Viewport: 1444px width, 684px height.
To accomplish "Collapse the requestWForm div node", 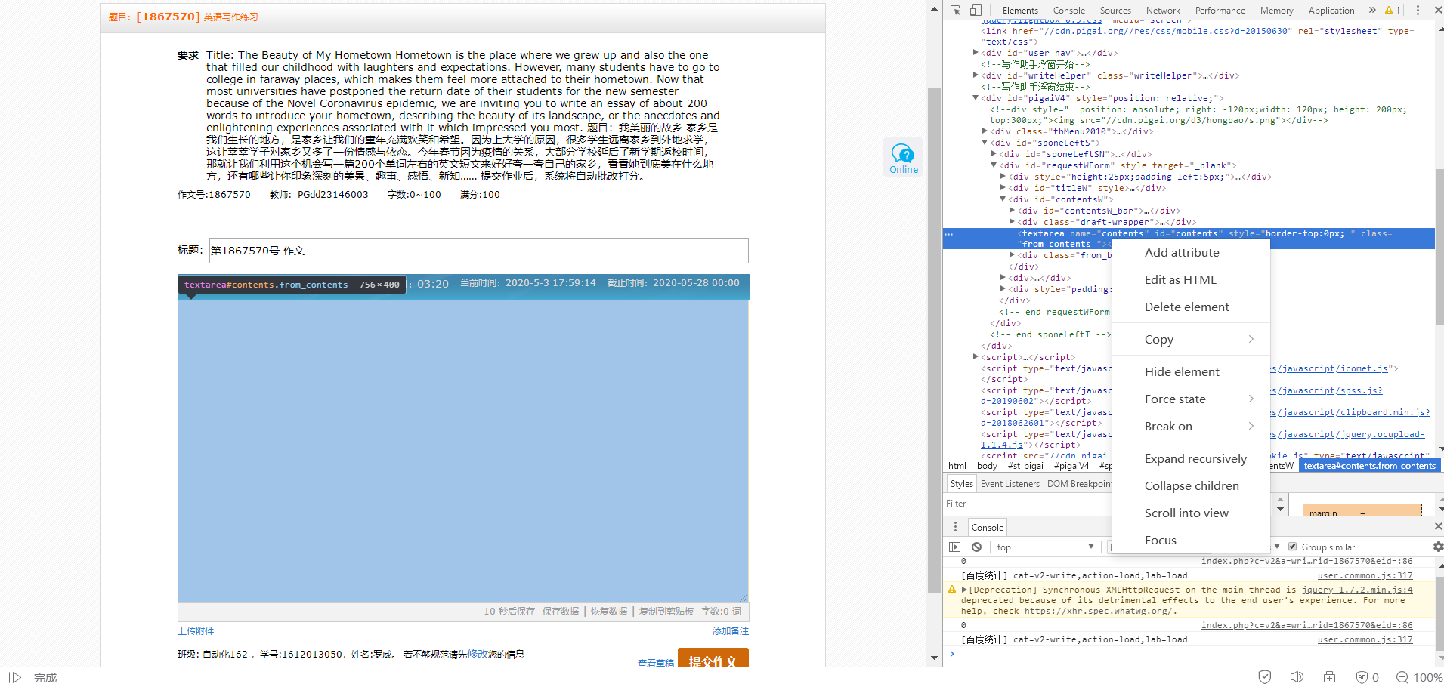I will 994,165.
